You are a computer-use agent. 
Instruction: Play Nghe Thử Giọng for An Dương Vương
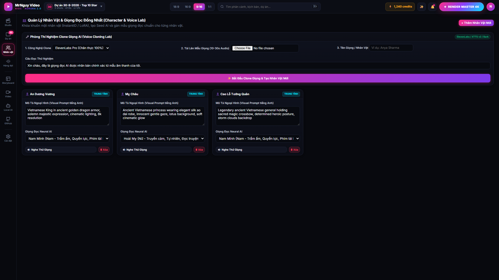pyautogui.click(x=61, y=150)
